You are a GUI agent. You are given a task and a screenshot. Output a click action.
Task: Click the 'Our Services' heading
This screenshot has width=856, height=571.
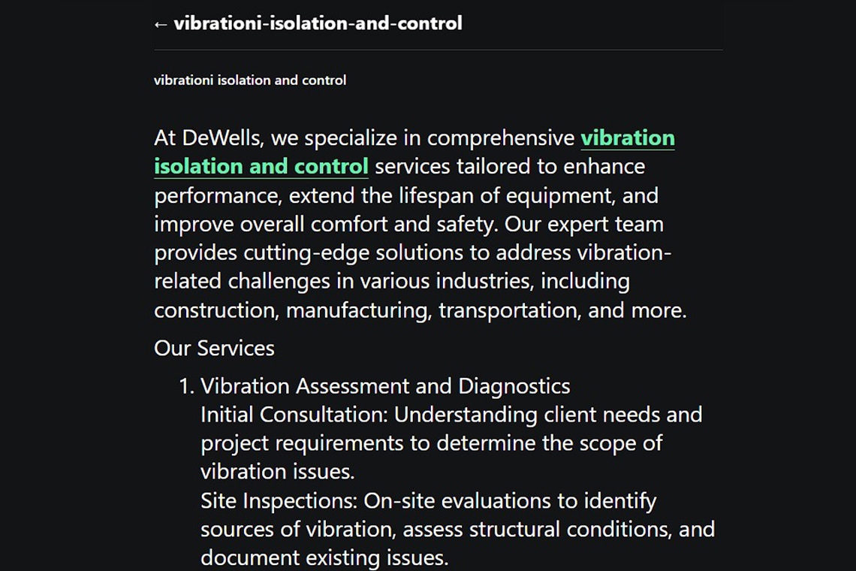pyautogui.click(x=214, y=349)
